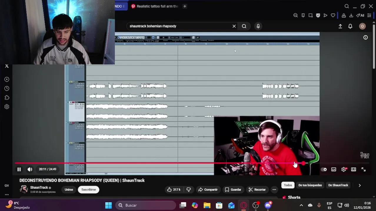
Task: Enter fullscreen video mode
Action: 364,169
